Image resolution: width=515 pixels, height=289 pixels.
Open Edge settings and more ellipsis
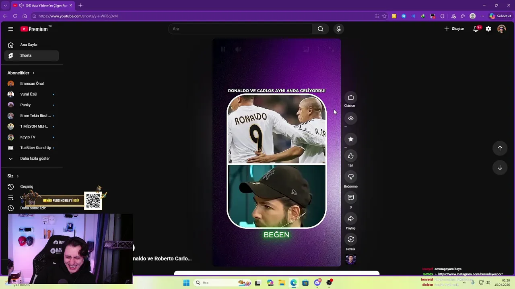[x=482, y=16]
